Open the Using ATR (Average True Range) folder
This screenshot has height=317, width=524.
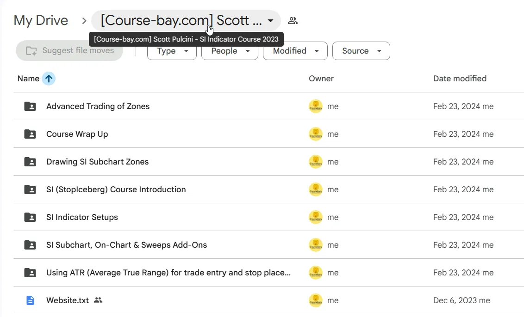click(x=168, y=273)
